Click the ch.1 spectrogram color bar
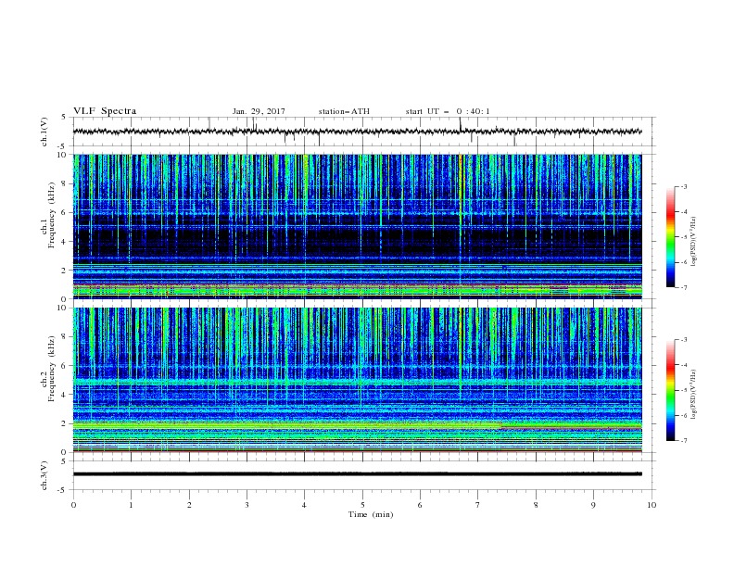734x567 pixels. point(670,237)
